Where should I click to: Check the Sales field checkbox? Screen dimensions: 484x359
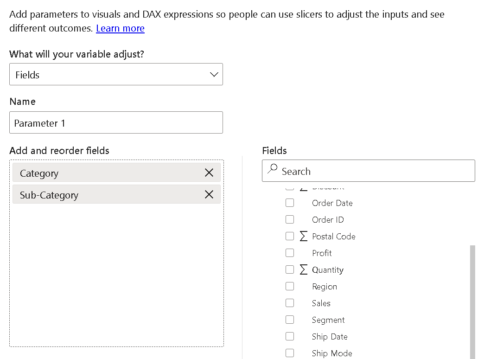point(290,303)
